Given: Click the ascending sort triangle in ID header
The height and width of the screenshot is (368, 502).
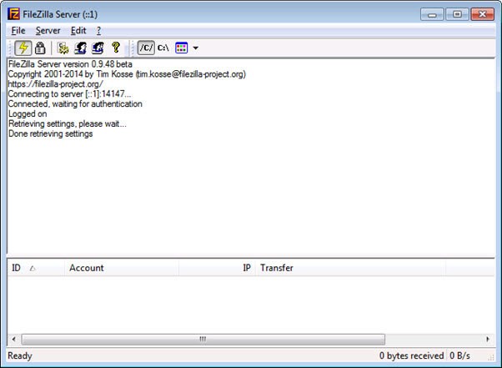Looking at the screenshot, I should point(33,269).
